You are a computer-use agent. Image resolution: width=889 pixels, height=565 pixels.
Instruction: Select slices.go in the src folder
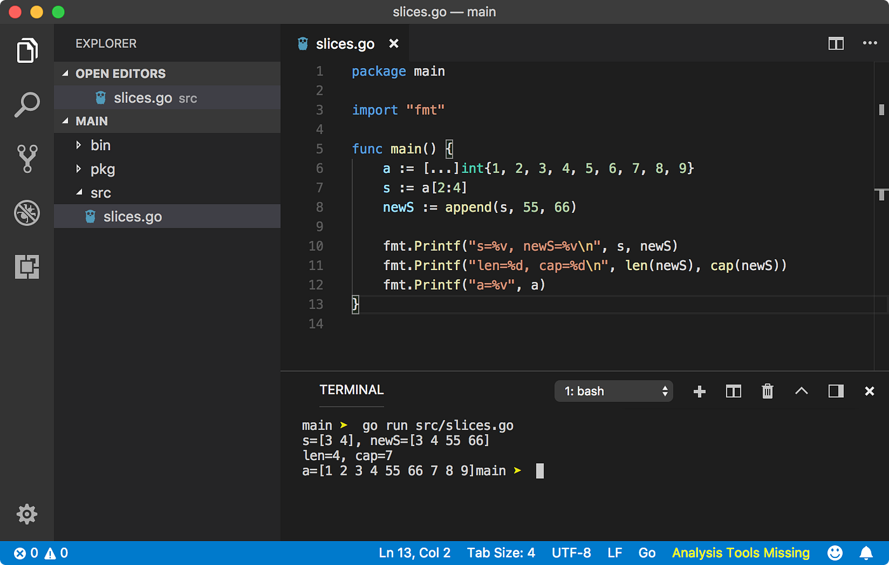pos(133,216)
